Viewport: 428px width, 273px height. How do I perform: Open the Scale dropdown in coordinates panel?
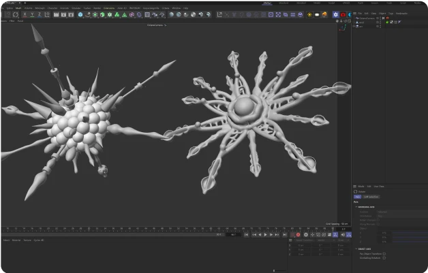click(344, 240)
